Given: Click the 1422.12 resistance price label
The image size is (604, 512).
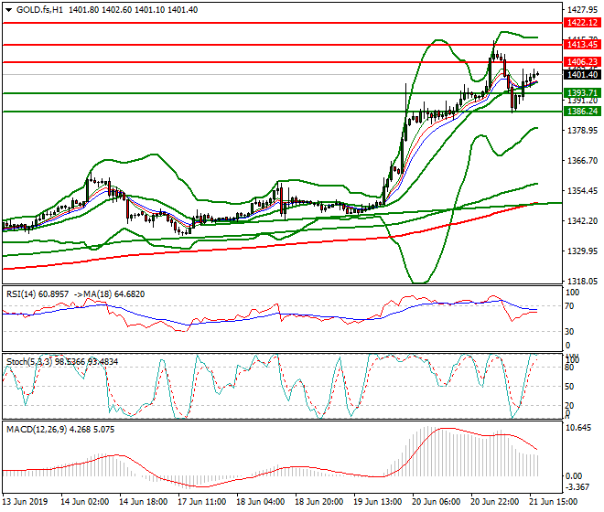Looking at the screenshot, I should tap(582, 23).
